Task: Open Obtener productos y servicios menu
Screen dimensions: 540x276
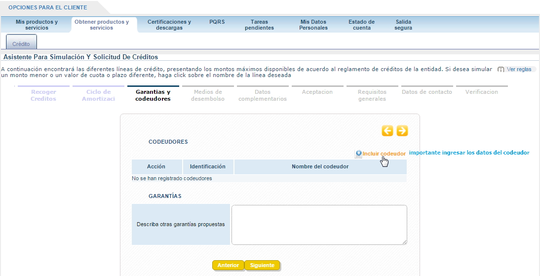Action: click(x=102, y=25)
